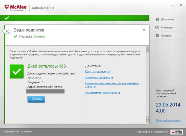Click the Действия heading

93,66
